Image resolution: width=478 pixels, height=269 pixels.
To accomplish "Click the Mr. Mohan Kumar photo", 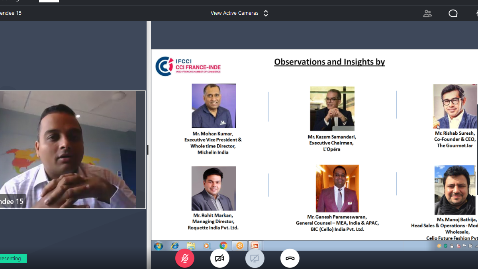I will [x=214, y=106].
